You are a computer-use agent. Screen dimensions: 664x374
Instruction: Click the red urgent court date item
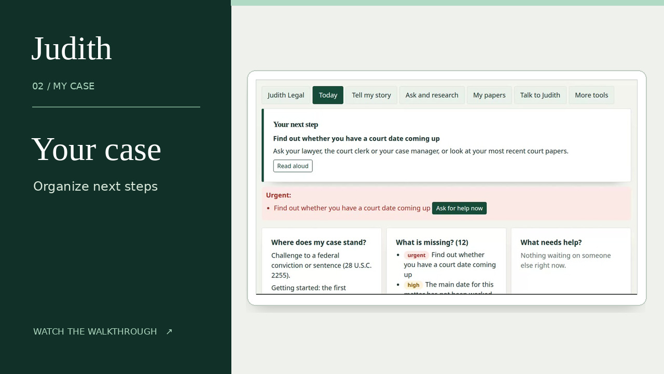point(352,208)
